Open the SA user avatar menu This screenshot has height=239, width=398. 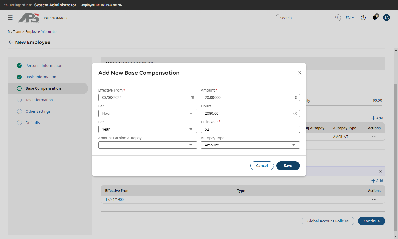coord(387,18)
